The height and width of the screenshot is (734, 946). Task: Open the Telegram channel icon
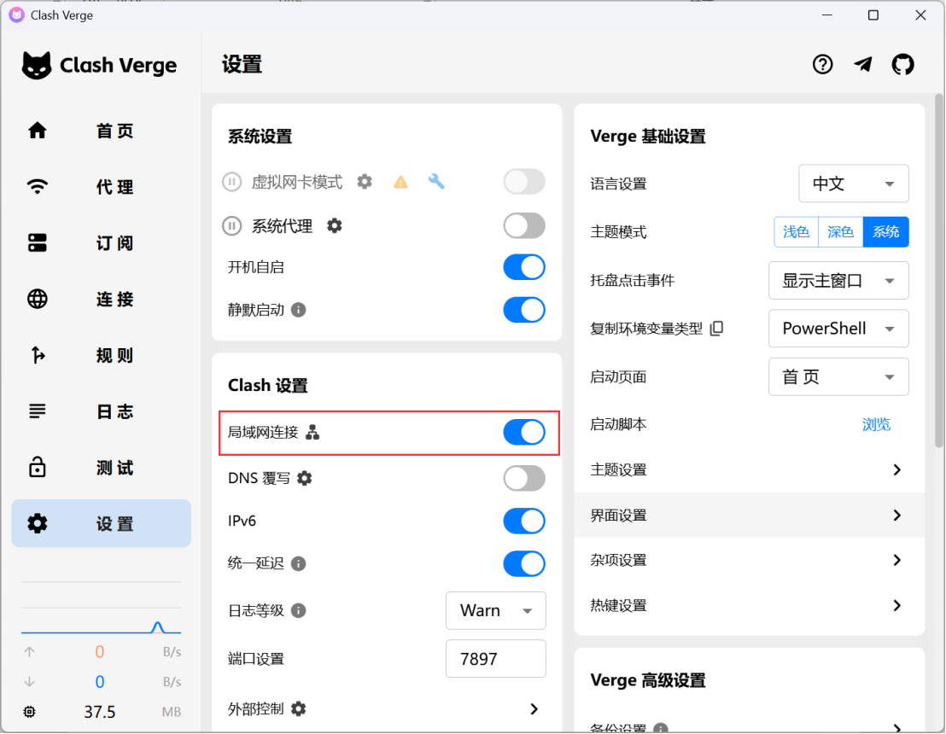point(862,65)
